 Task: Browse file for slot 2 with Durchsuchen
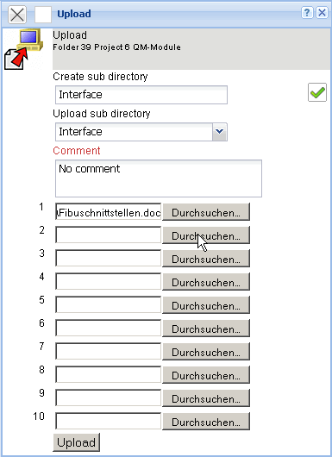coord(206,235)
